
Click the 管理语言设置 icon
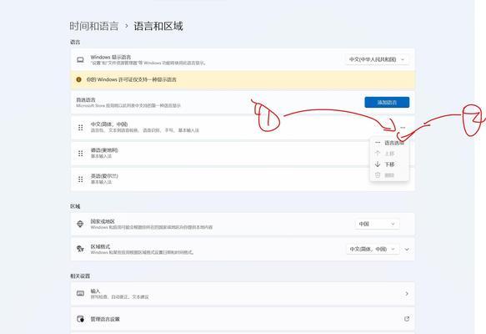click(x=80, y=319)
